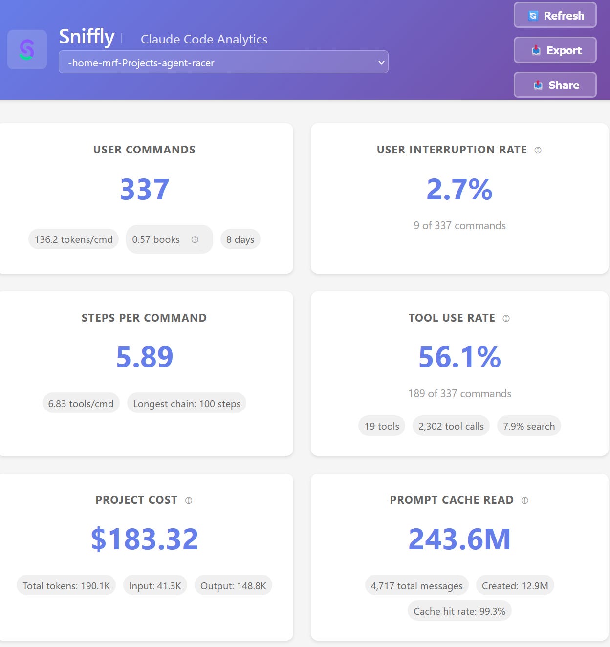610x647 pixels.
Task: Click the info icon beside User Interruption Rate
Action: coord(538,150)
